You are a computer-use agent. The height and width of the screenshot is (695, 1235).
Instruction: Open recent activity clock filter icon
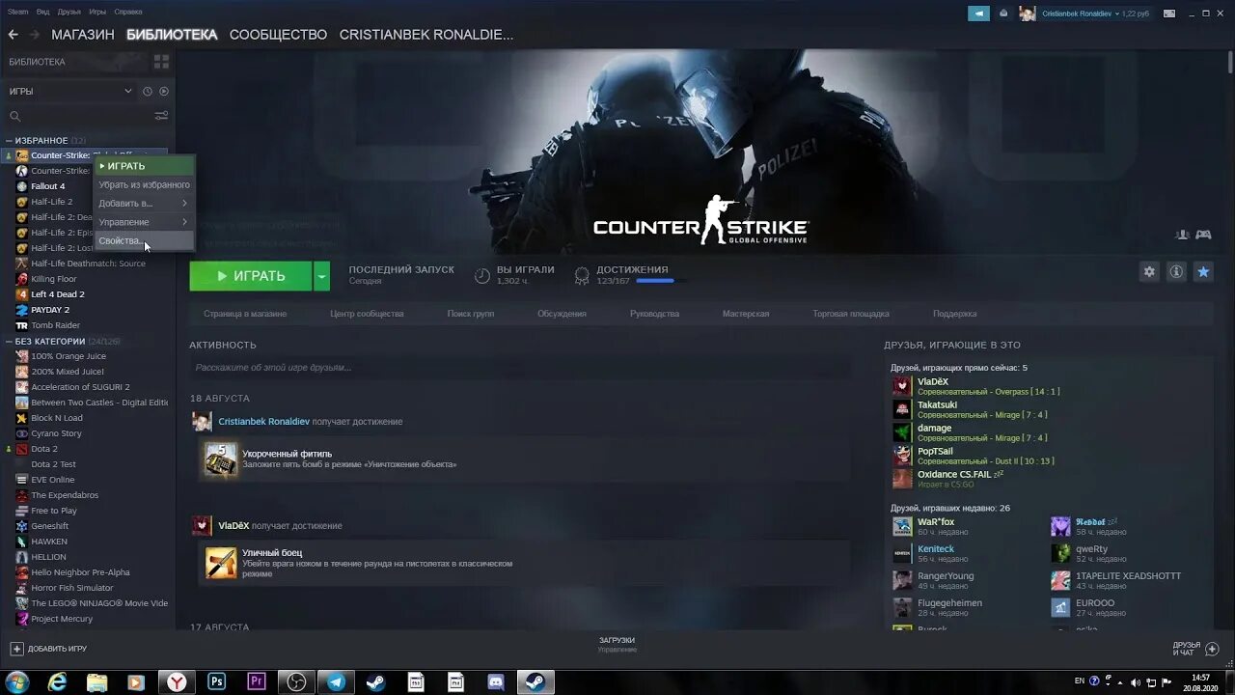(x=148, y=91)
